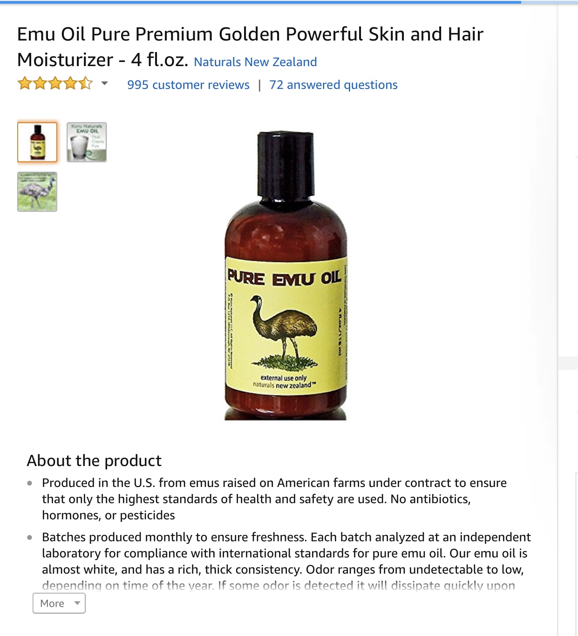This screenshot has height=636, width=578.
Task: Click the blue page loading progress bar
Action: [x=260, y=2]
